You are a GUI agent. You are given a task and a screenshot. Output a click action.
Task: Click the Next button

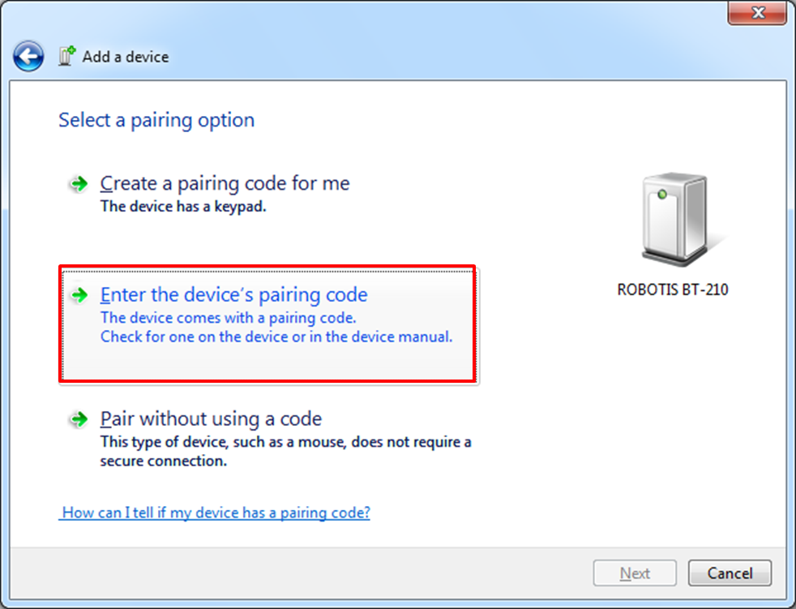pyautogui.click(x=635, y=573)
